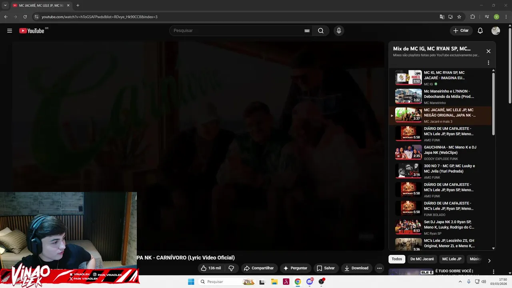
Task: Save video with Salvar button
Action: [x=326, y=268]
